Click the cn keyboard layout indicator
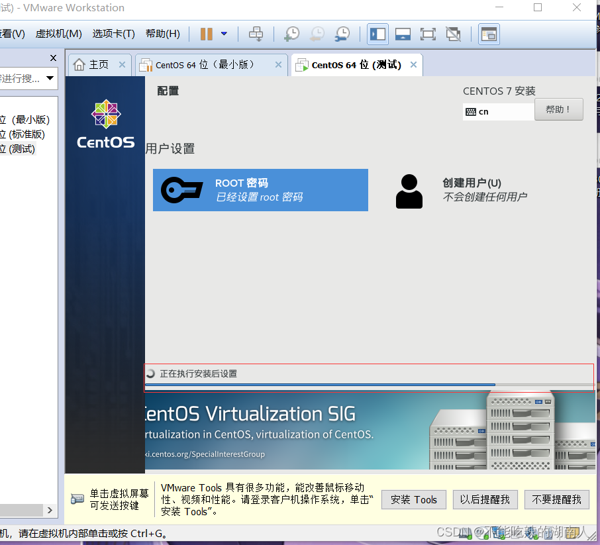The height and width of the screenshot is (545, 600). [498, 112]
